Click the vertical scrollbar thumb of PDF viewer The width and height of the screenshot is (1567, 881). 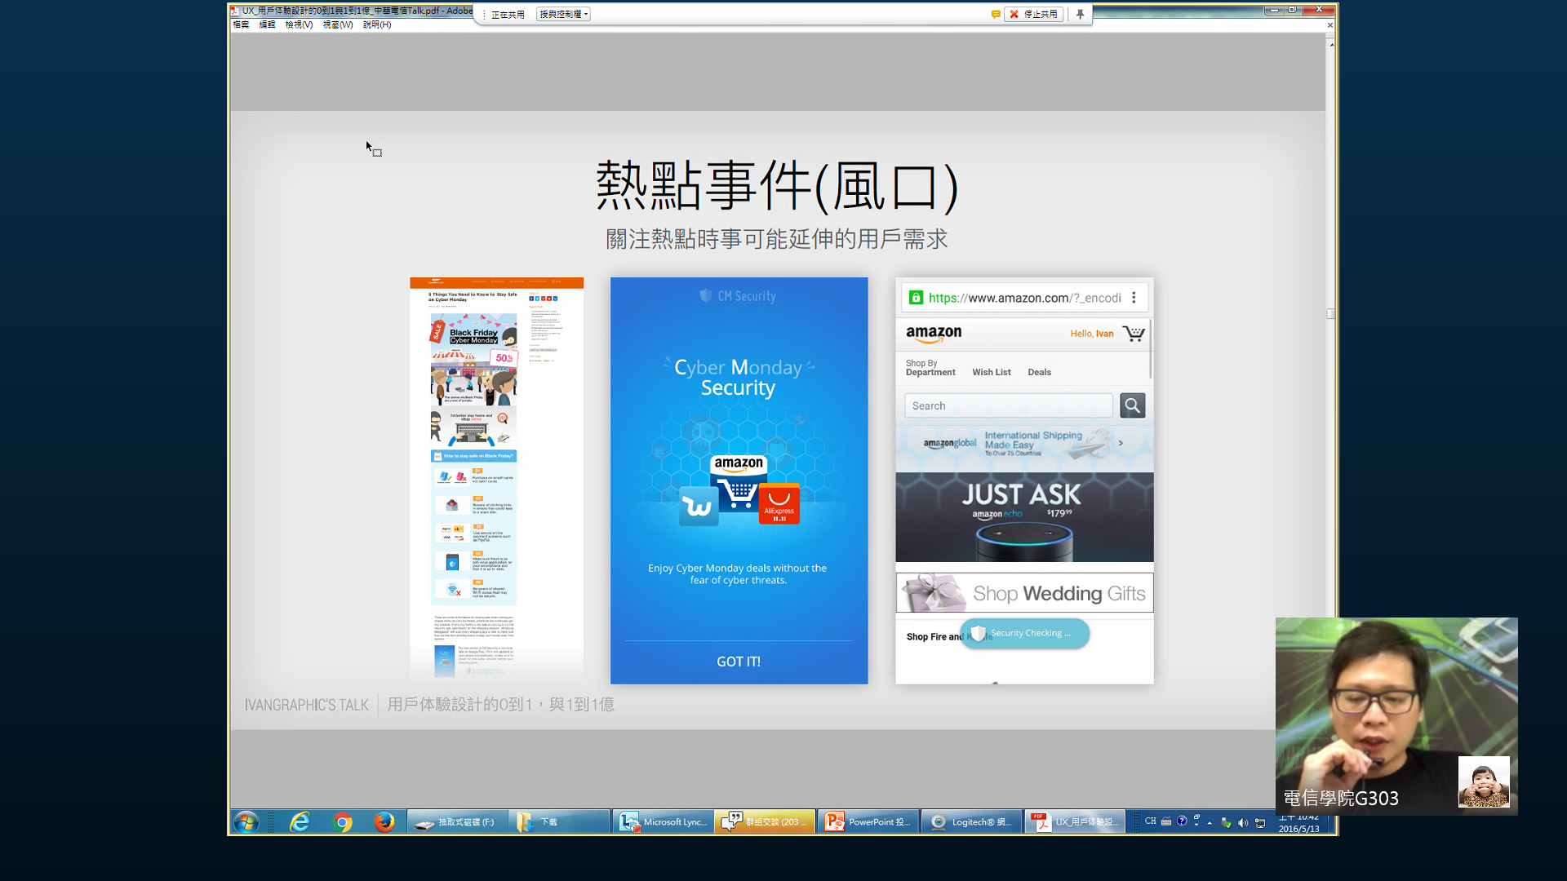(1330, 313)
